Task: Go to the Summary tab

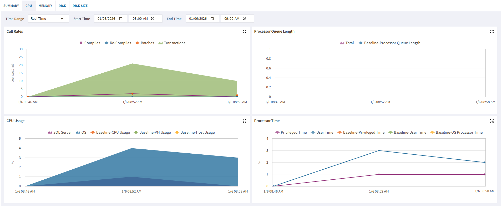Action: tap(11, 6)
